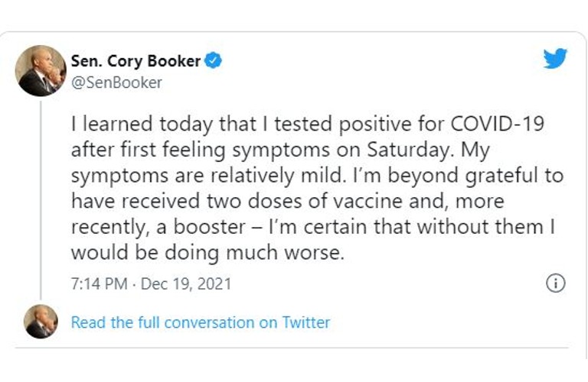The width and height of the screenshot is (588, 382).
Task: Click the vertical thread line below the avatar
Action: coord(41,199)
